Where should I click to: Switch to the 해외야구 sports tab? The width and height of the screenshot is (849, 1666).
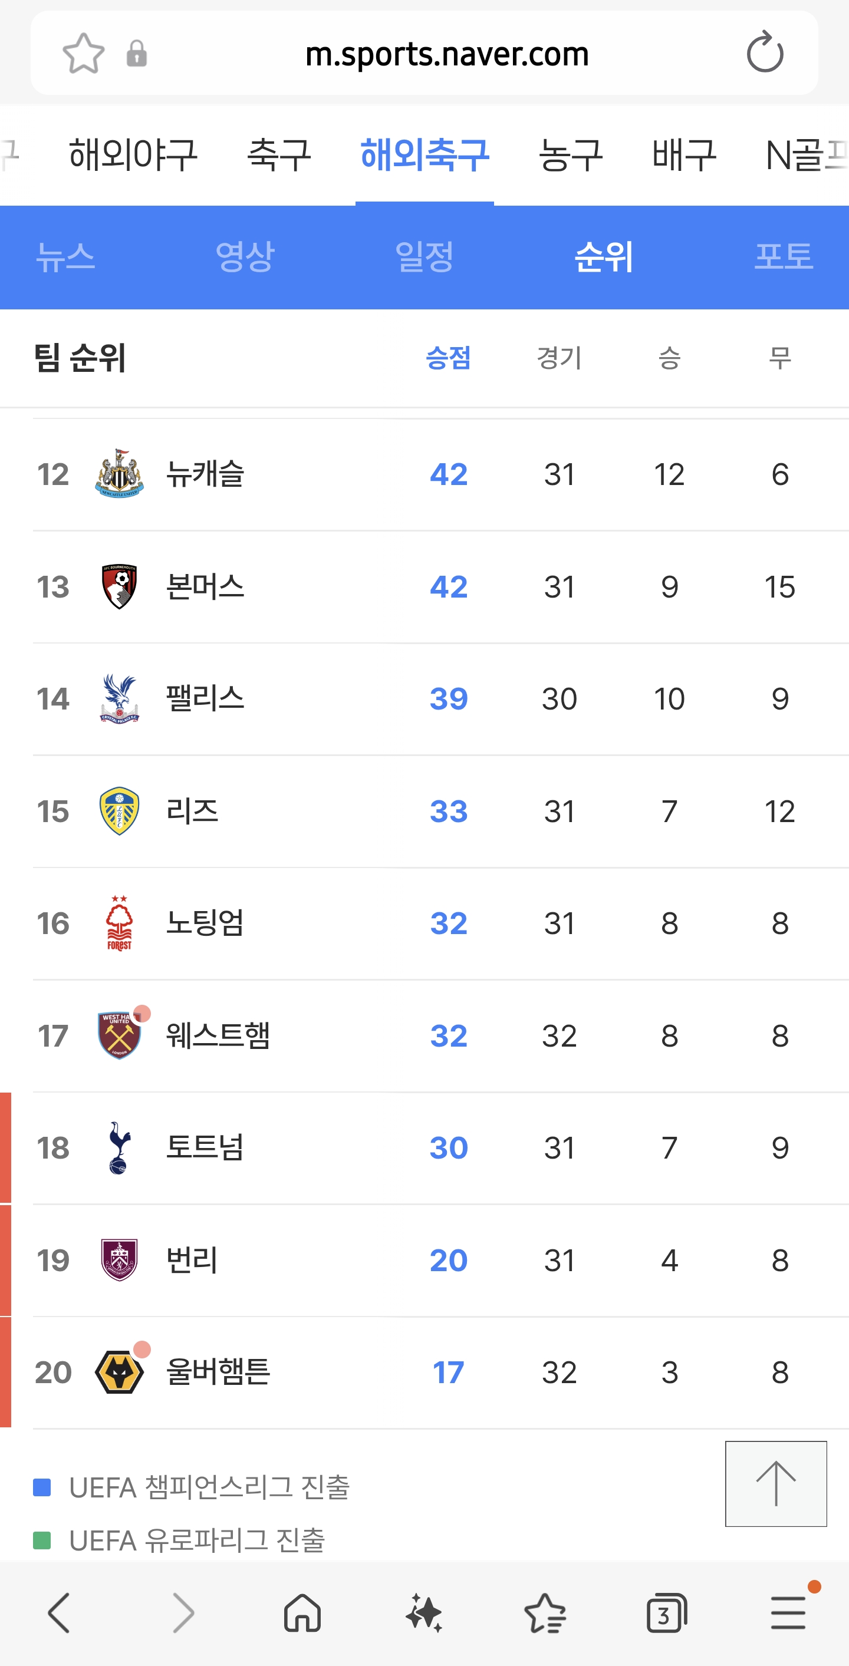coord(133,155)
